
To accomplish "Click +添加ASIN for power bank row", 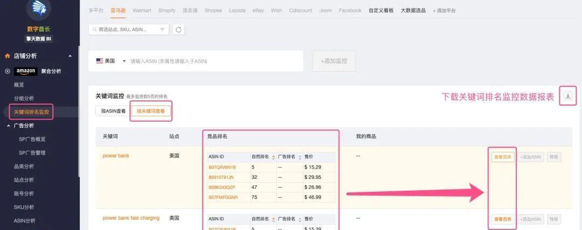I will click(531, 157).
